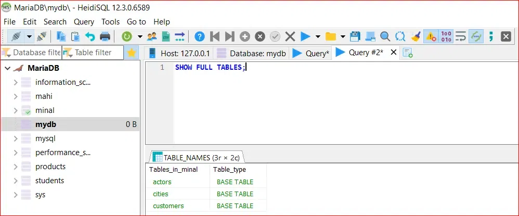Export database as SQL icon
The image size is (519, 216).
click(180, 36)
